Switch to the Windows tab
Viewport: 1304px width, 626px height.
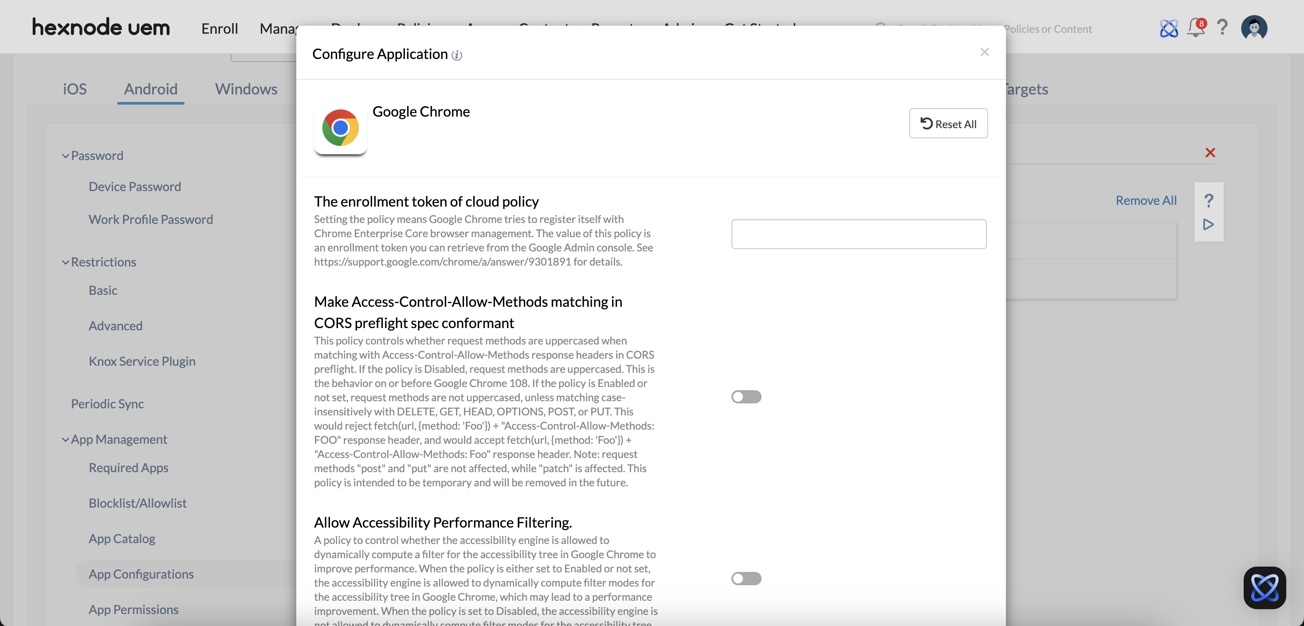coord(246,89)
